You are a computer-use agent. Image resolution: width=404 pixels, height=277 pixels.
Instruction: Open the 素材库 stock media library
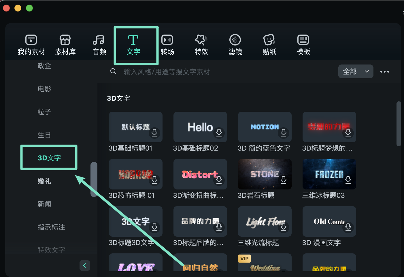pos(65,45)
